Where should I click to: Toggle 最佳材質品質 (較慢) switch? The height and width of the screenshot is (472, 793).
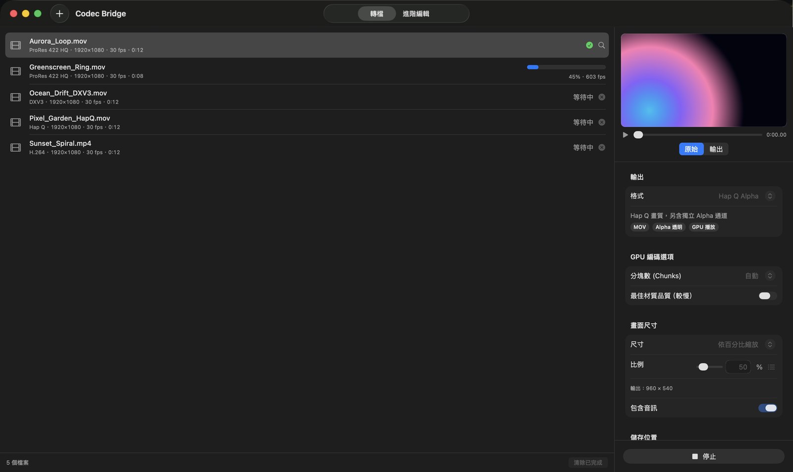[x=767, y=296]
